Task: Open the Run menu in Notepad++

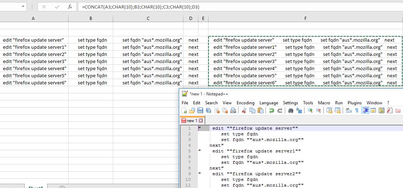Action: (339, 103)
